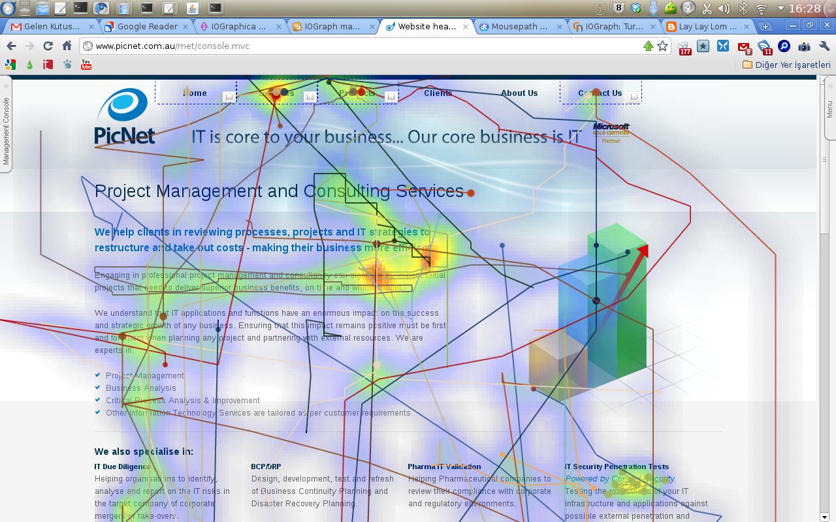Open the RSS feed extension showing 11
This screenshot has width=836, height=522.
click(x=764, y=48)
